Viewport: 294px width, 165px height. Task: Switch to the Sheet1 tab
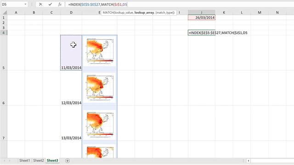click(x=24, y=160)
